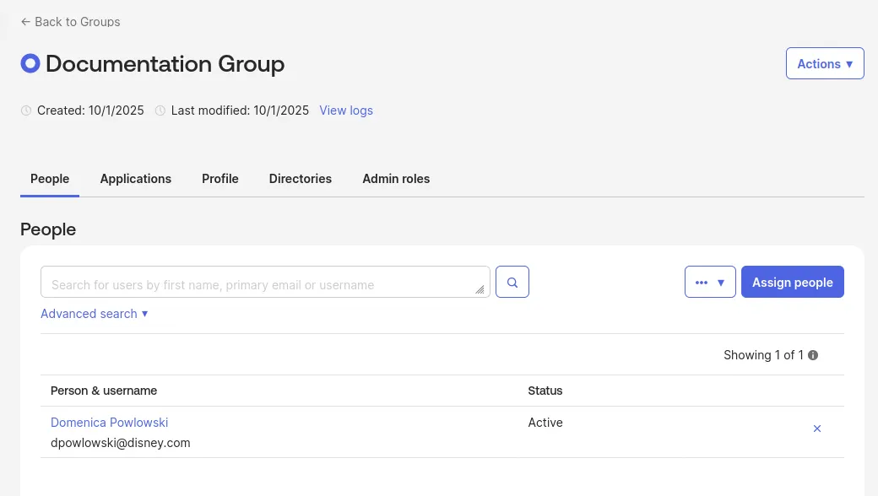
Task: Focus the user search field
Action: 265,282
